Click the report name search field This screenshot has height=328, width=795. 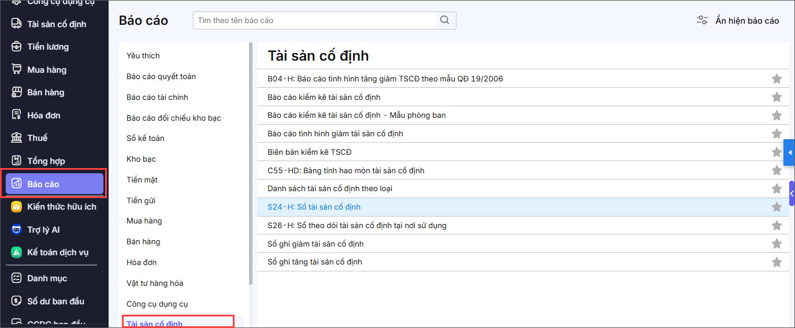point(317,20)
